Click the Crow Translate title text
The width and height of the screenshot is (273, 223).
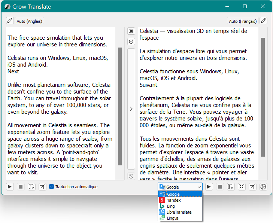[32, 7]
